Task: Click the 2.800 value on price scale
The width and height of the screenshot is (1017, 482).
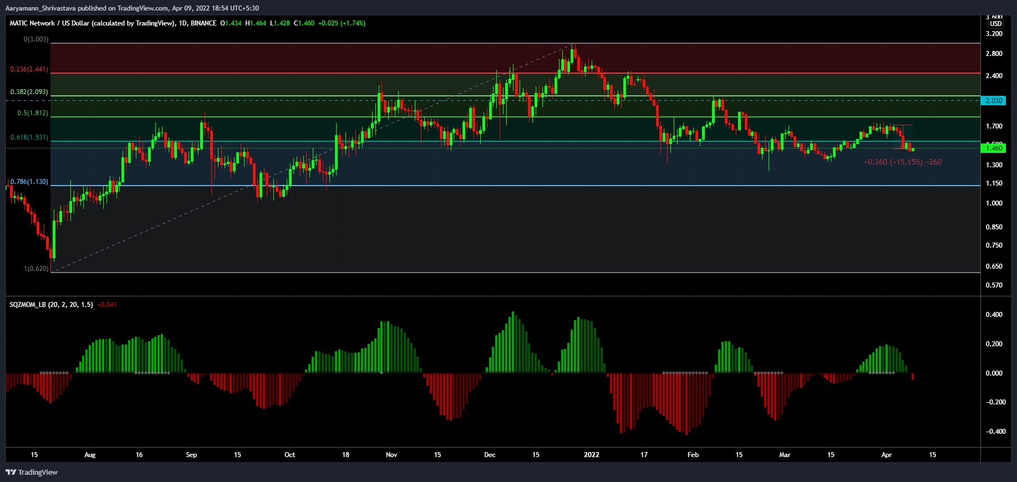Action: click(994, 54)
